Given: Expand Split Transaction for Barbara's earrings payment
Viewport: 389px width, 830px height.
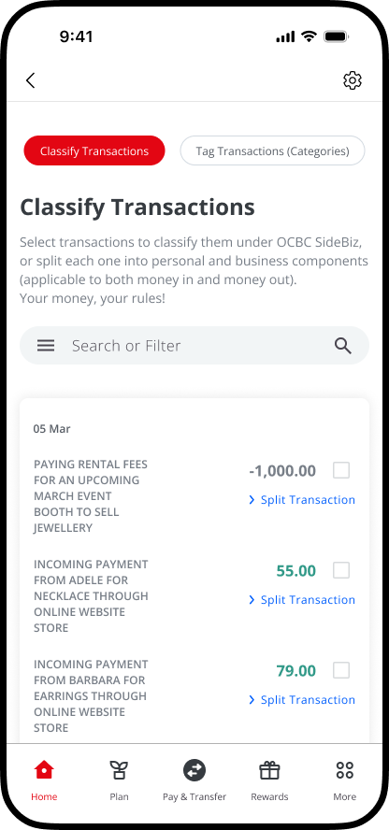Looking at the screenshot, I should tap(302, 700).
